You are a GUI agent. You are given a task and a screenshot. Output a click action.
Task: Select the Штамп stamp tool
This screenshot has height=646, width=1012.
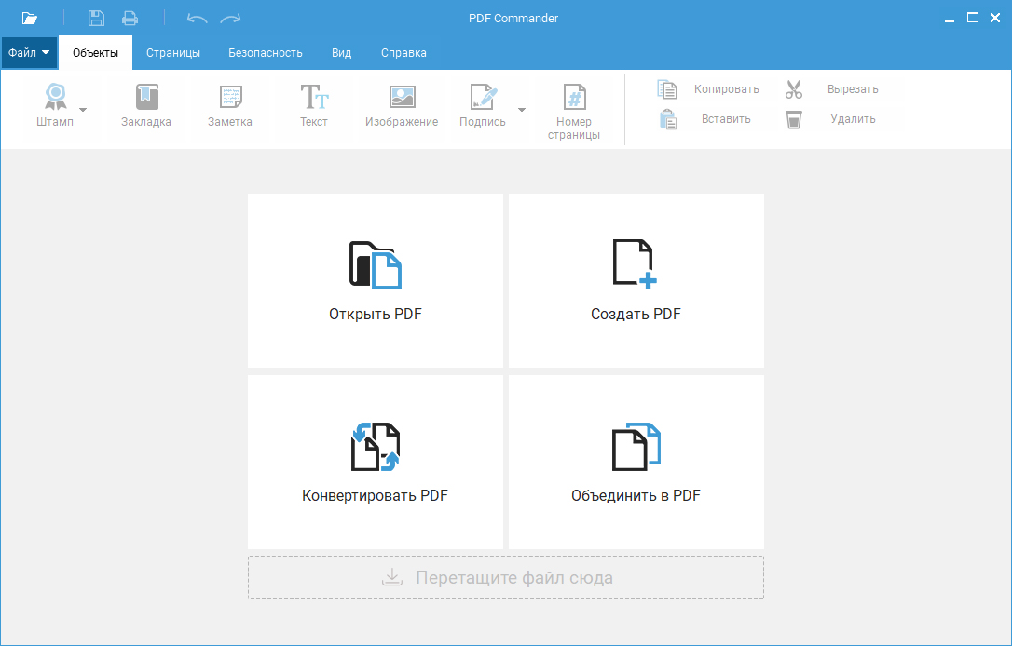click(55, 105)
